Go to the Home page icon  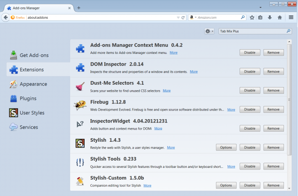tap(280, 17)
